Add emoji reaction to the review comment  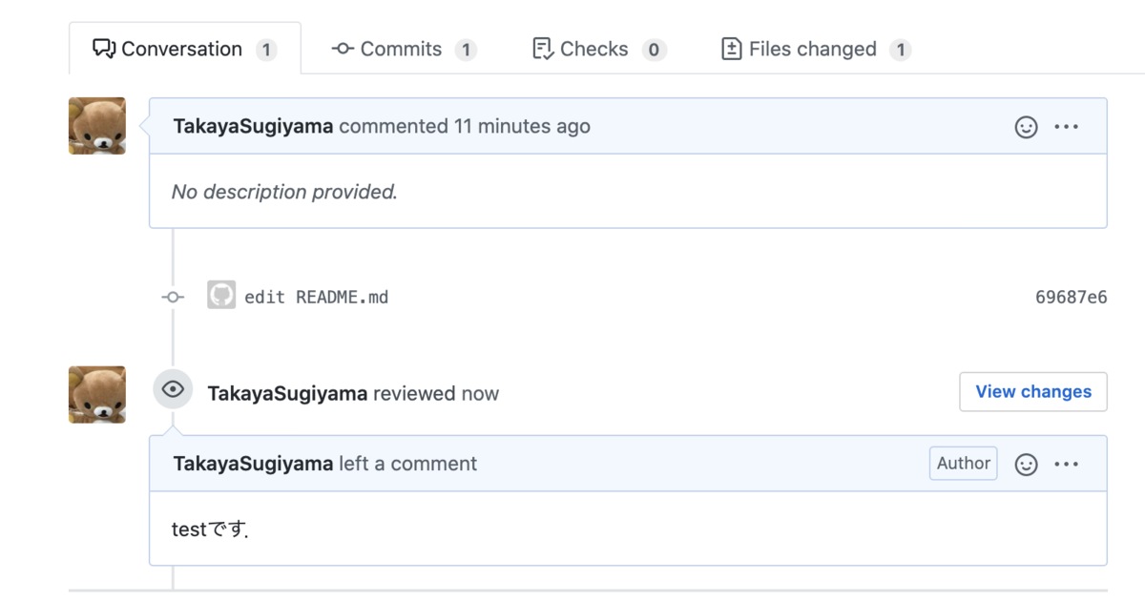click(1026, 465)
